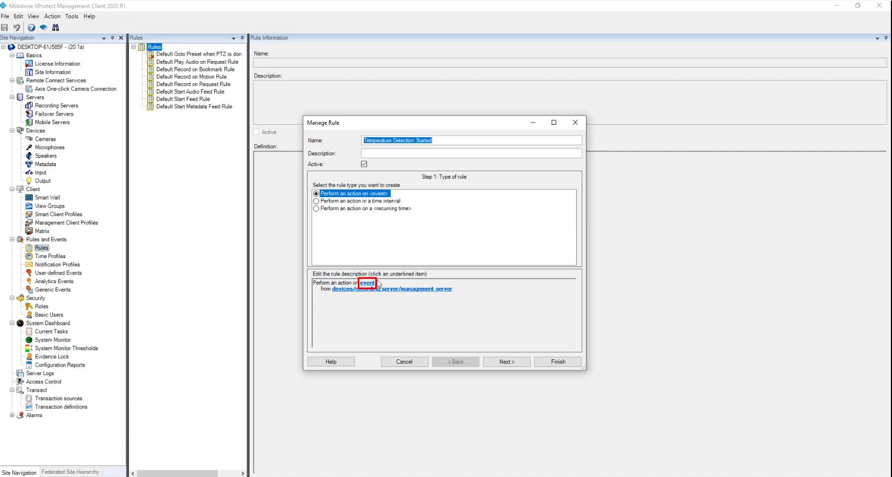Click the Cameras node icon
Image resolution: width=892 pixels, height=477 pixels.
(29, 139)
